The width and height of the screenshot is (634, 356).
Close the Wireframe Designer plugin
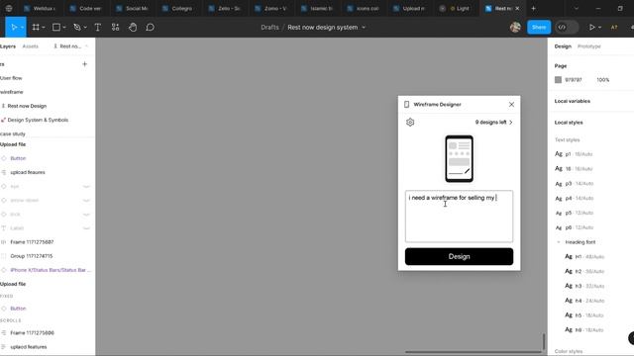click(511, 104)
